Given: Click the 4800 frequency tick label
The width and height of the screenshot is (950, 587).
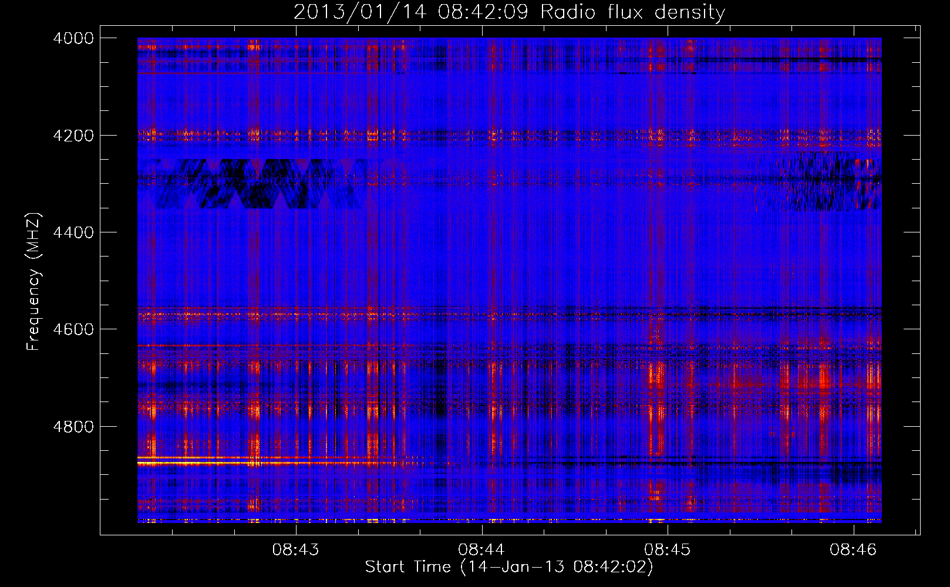Looking at the screenshot, I should [x=73, y=426].
